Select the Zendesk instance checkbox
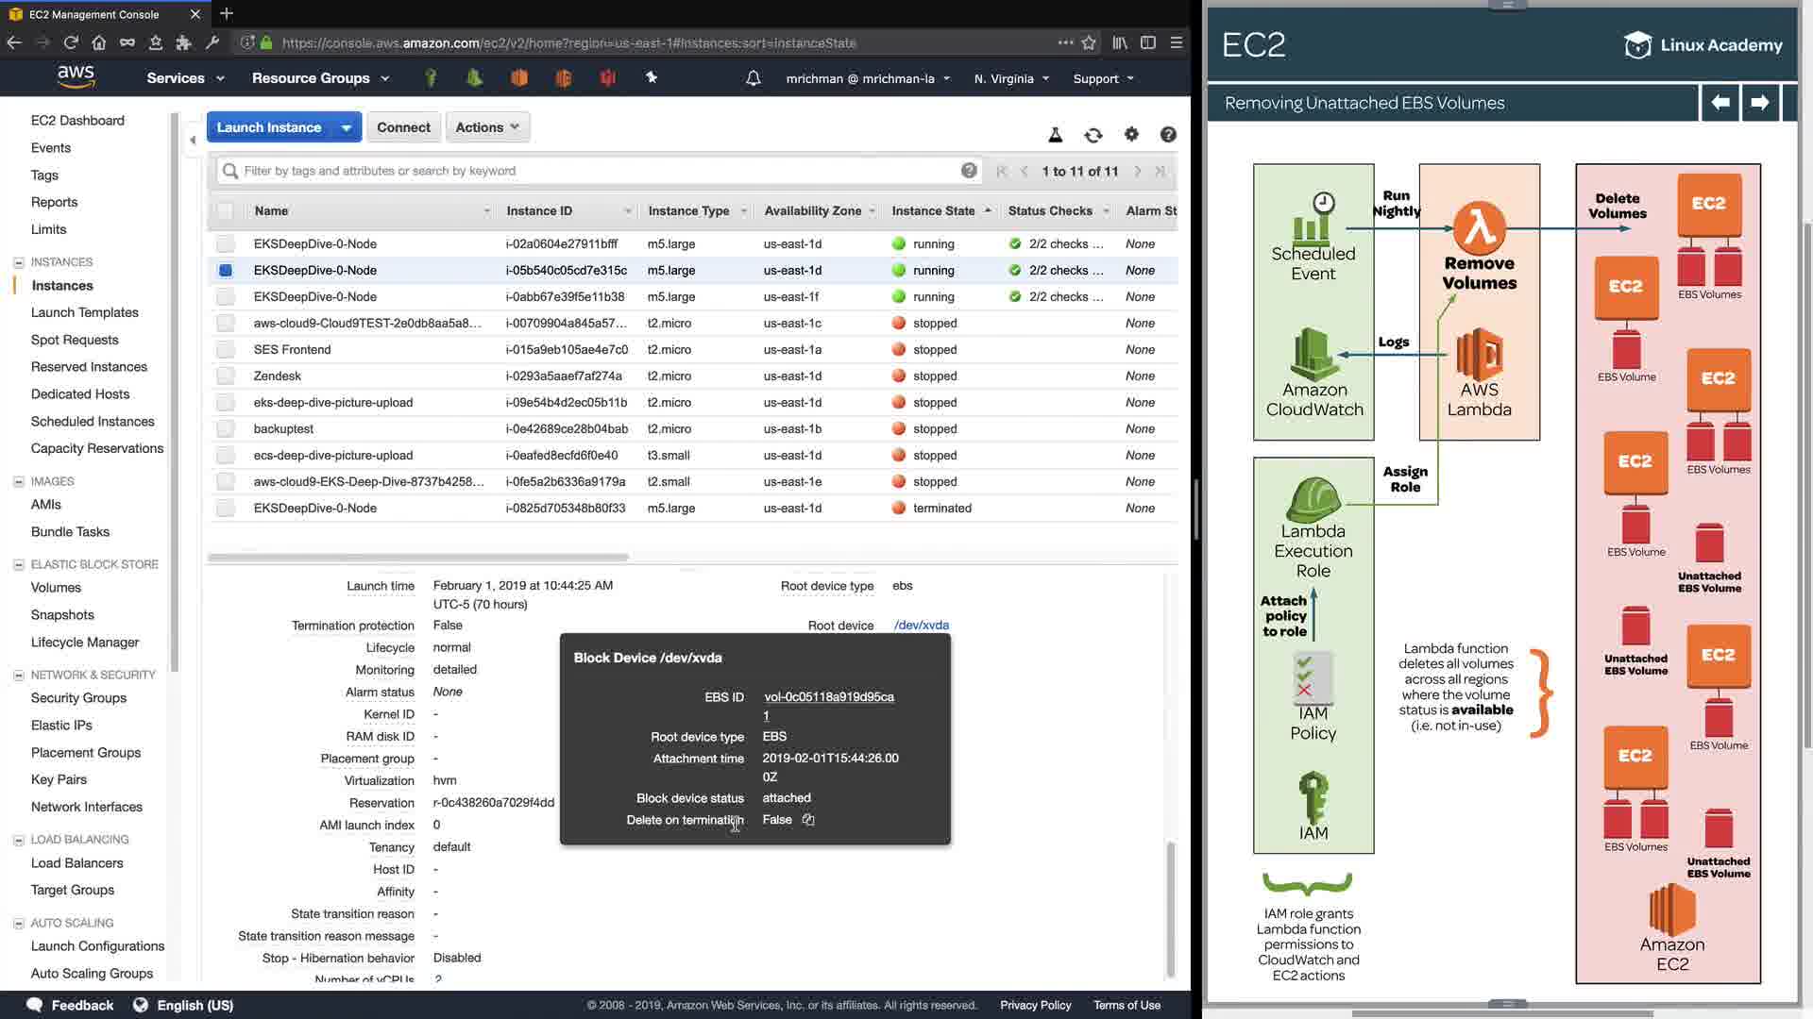This screenshot has height=1019, width=1813. coord(225,376)
